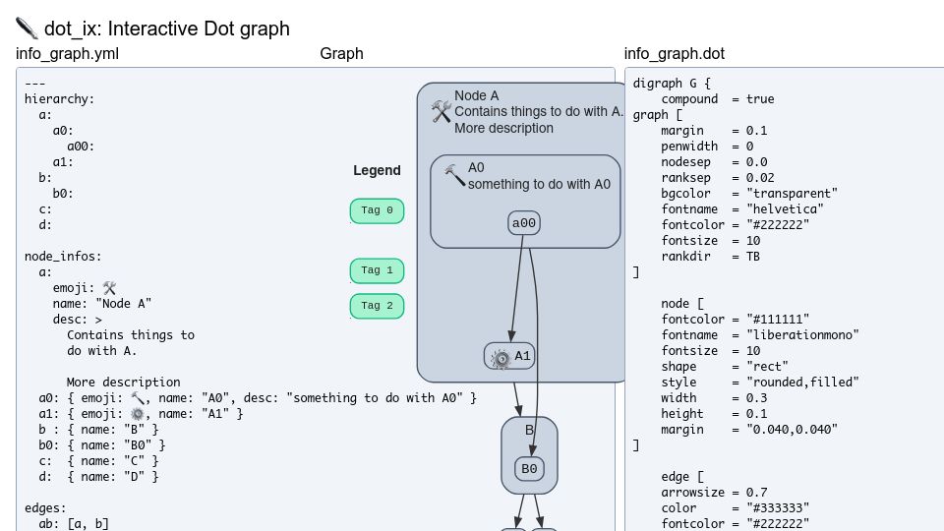This screenshot has height=531, width=944.
Task: Click 'Contains things to do with A.' text
Action: [x=539, y=111]
